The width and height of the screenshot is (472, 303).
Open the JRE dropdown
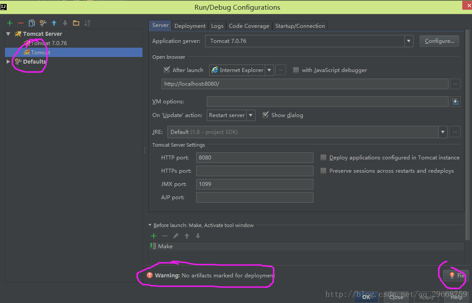tap(443, 132)
